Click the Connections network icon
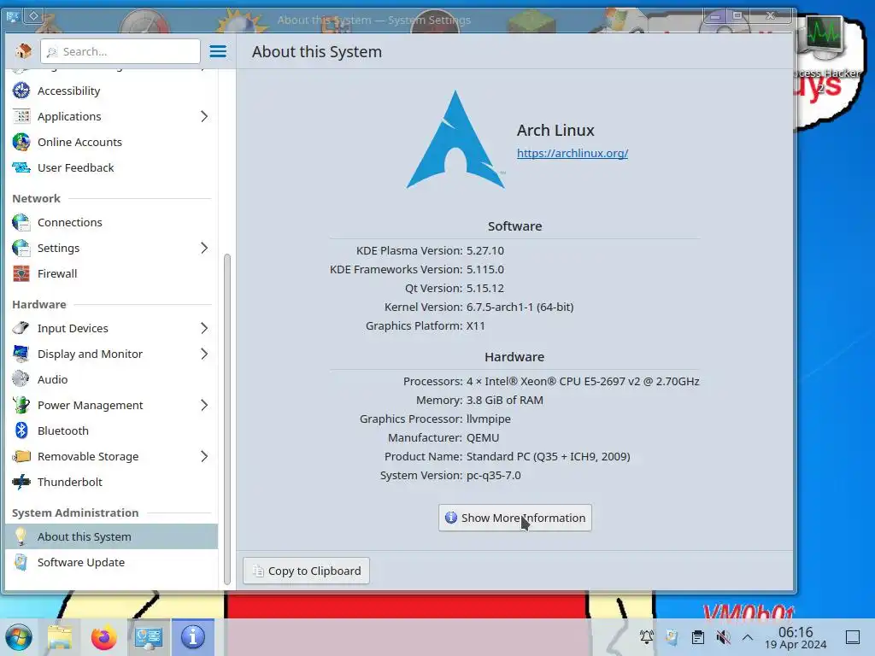The height and width of the screenshot is (656, 875). click(21, 222)
